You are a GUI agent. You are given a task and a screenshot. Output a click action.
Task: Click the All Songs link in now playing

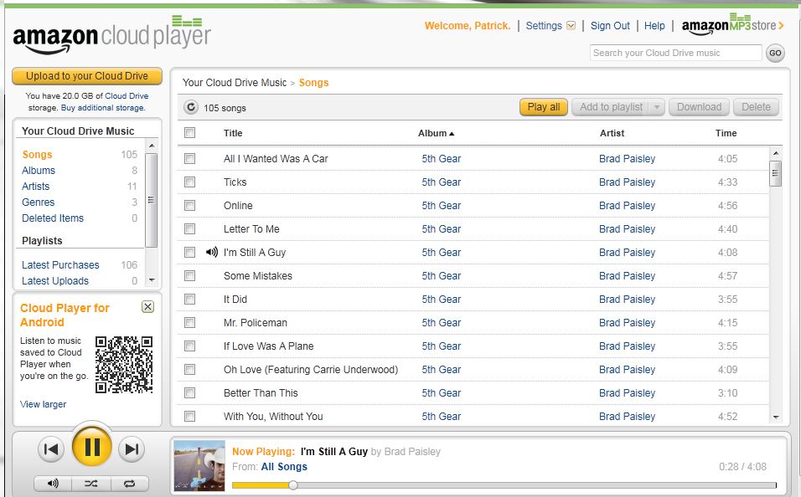284,466
